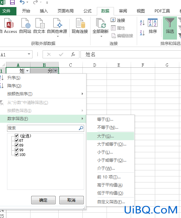
Task: Select column D header
Action: [95, 65]
